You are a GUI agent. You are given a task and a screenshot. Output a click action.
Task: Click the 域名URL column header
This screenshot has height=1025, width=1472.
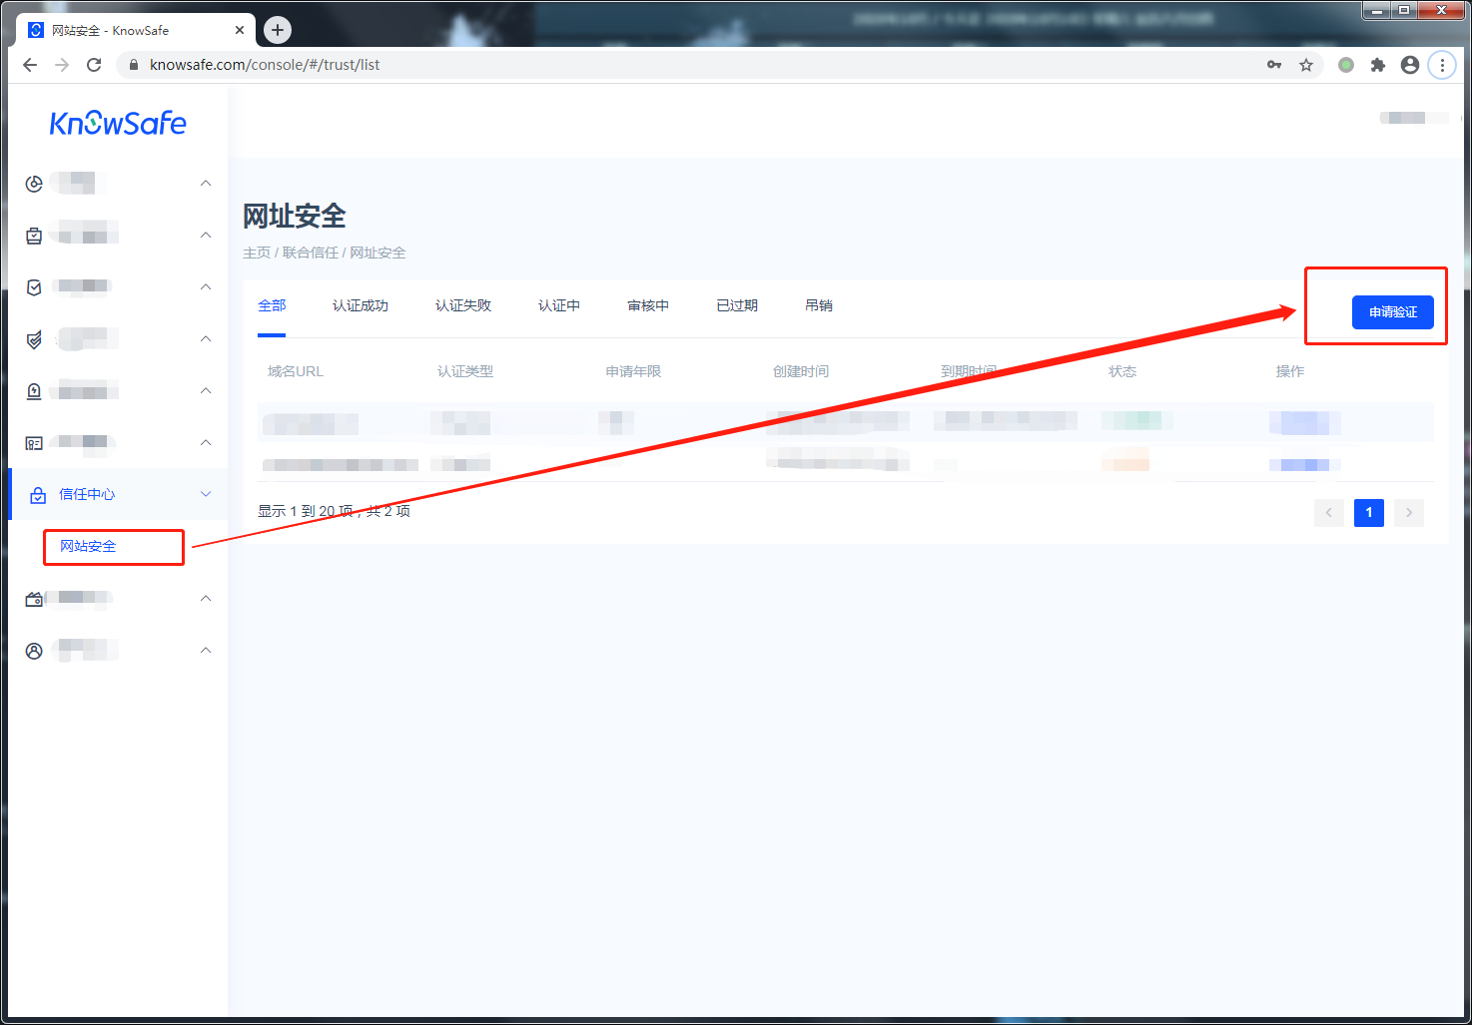tap(296, 371)
